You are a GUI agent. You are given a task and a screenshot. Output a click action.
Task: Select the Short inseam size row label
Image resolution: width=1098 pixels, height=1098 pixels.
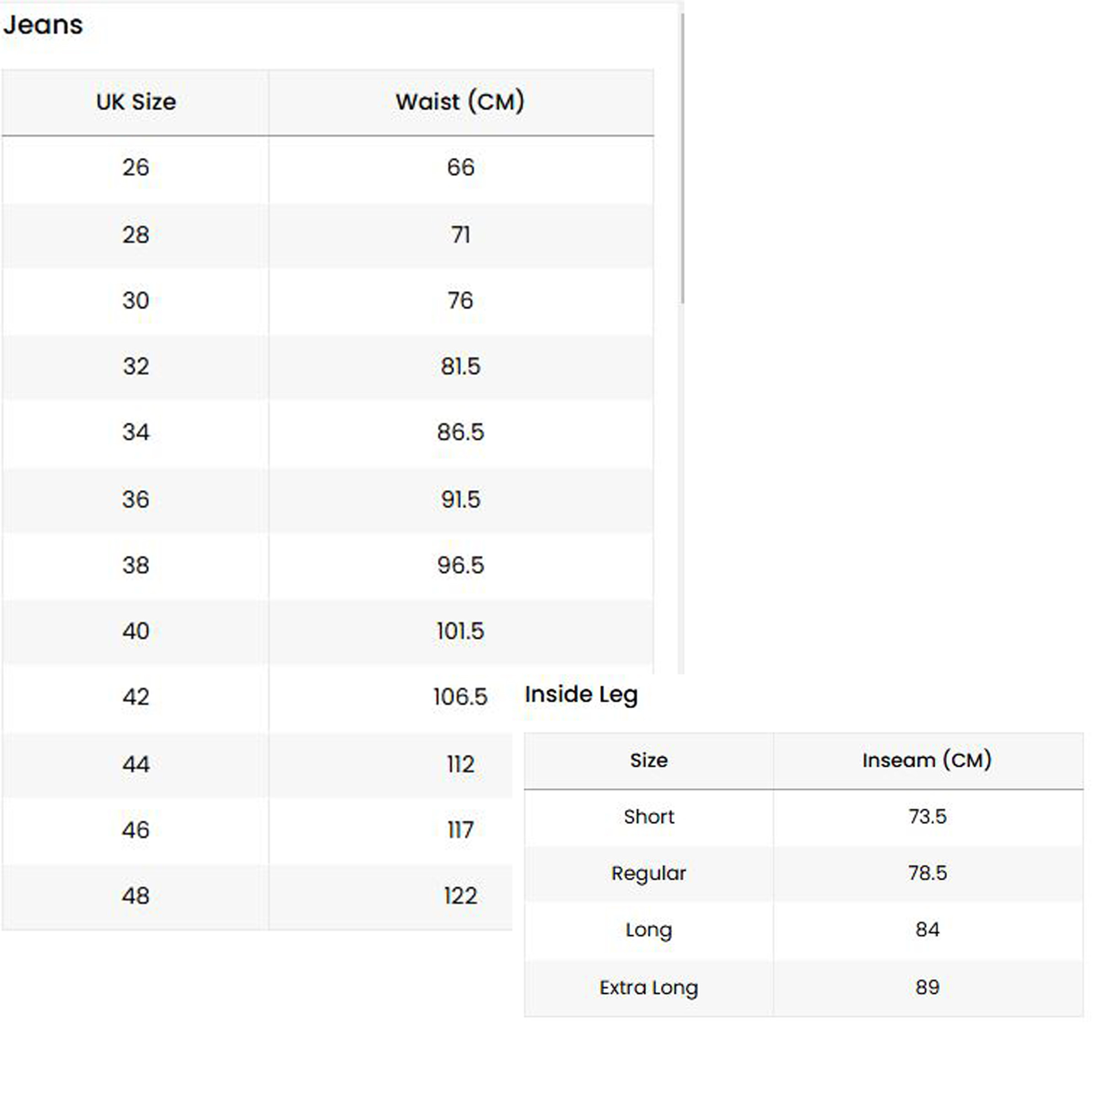(648, 817)
